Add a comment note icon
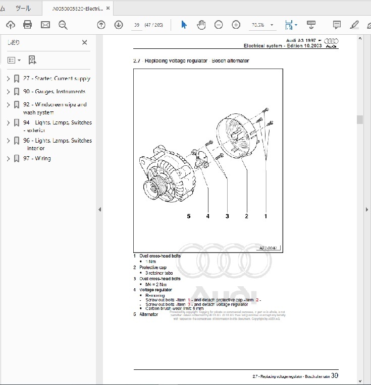This screenshot has height=385, width=371. [x=337, y=25]
